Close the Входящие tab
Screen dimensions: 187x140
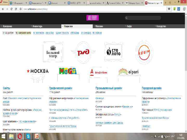coord(26,3)
